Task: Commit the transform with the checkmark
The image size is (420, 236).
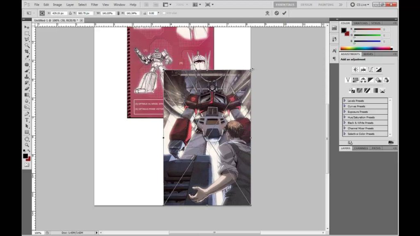Action: [284, 13]
